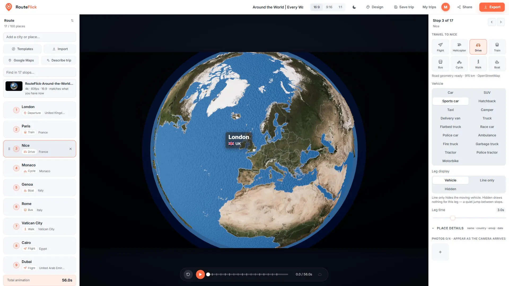
Task: Choose the SUV vehicle option
Action: (x=487, y=93)
